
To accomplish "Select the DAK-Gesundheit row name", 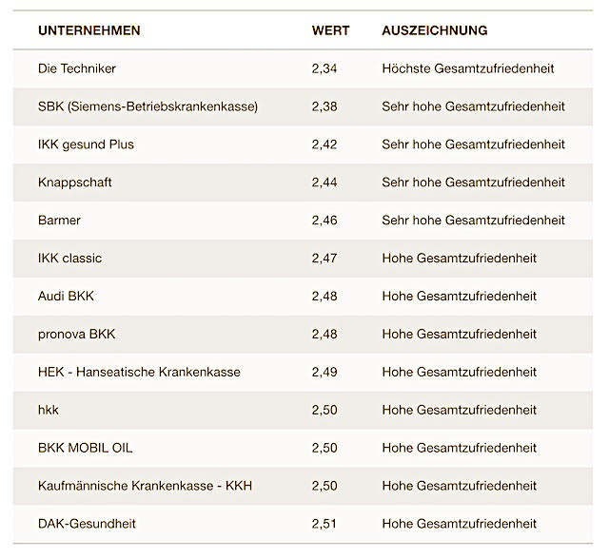I will (x=87, y=524).
